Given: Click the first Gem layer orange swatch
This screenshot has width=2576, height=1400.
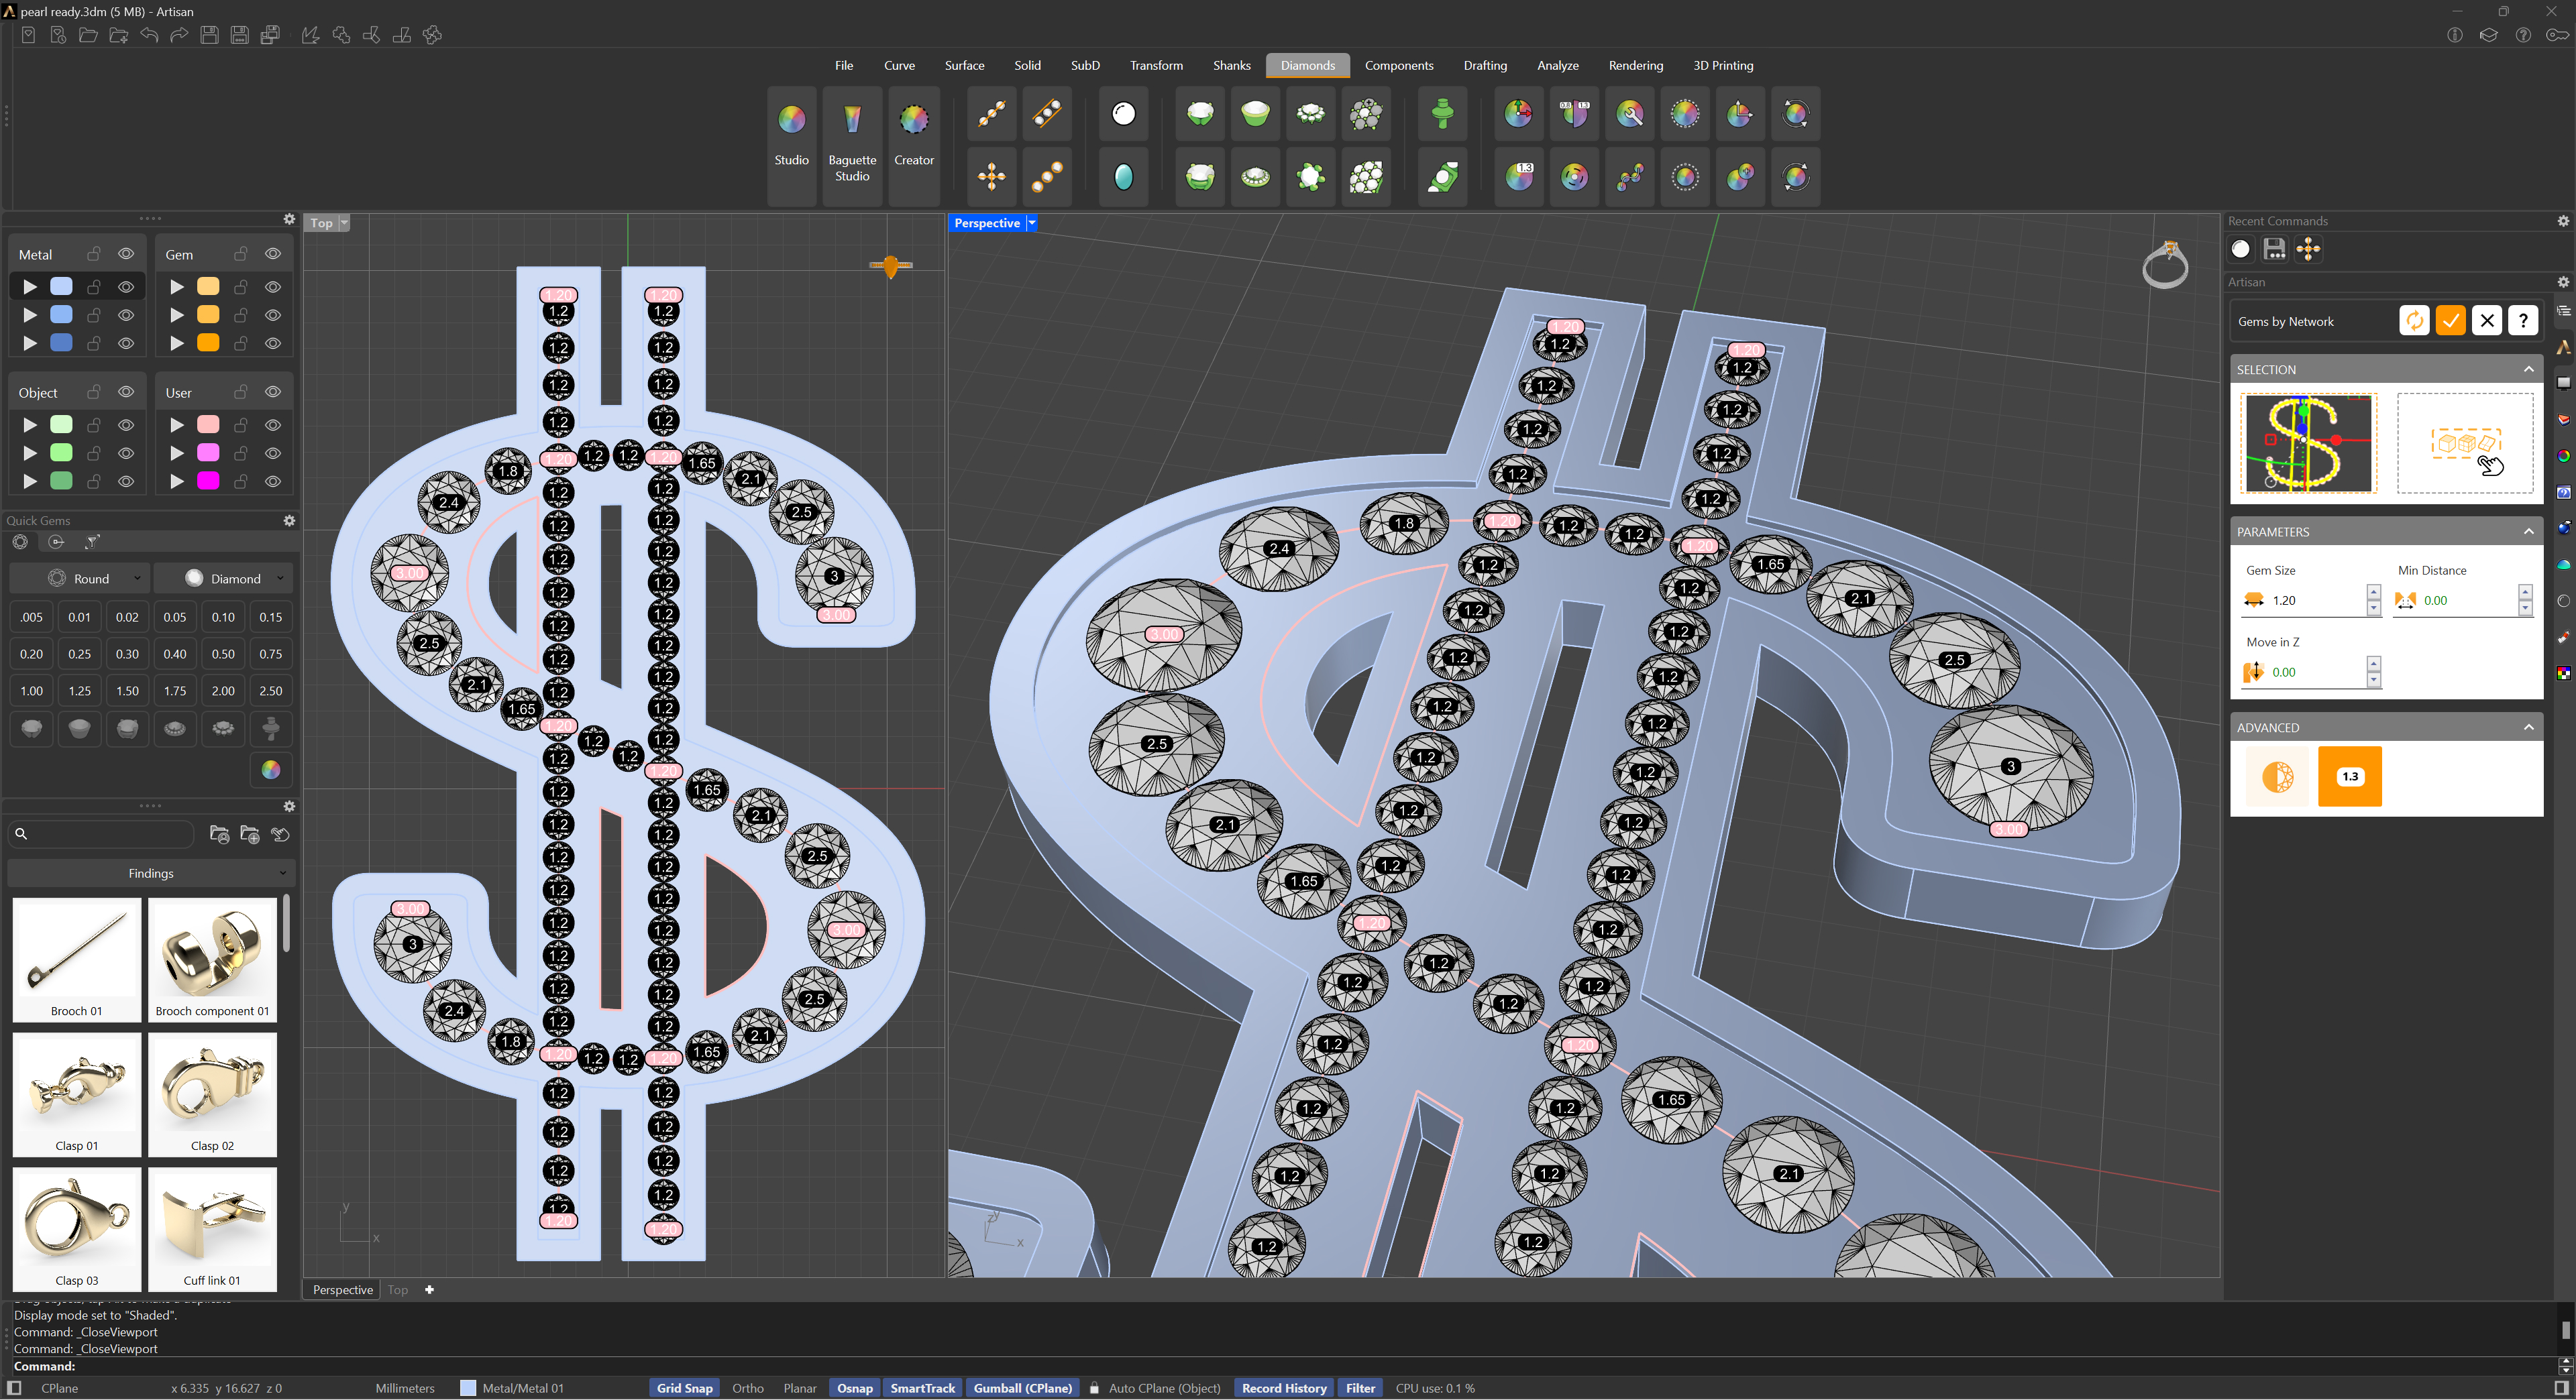Looking at the screenshot, I should point(208,287).
